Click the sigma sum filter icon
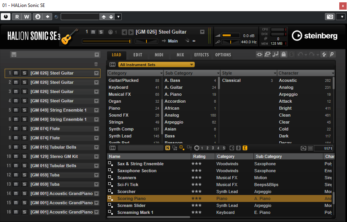347x222 pixels. tap(245, 148)
